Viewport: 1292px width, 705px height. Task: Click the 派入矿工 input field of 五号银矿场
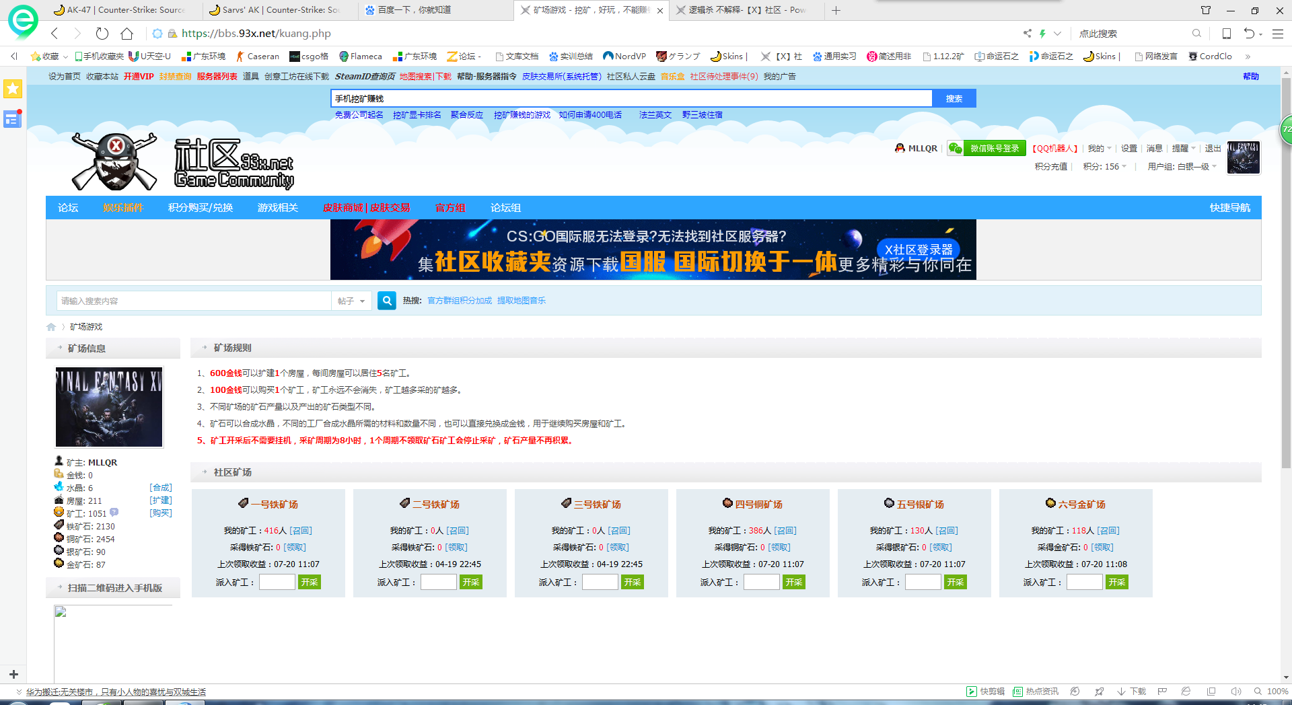923,582
